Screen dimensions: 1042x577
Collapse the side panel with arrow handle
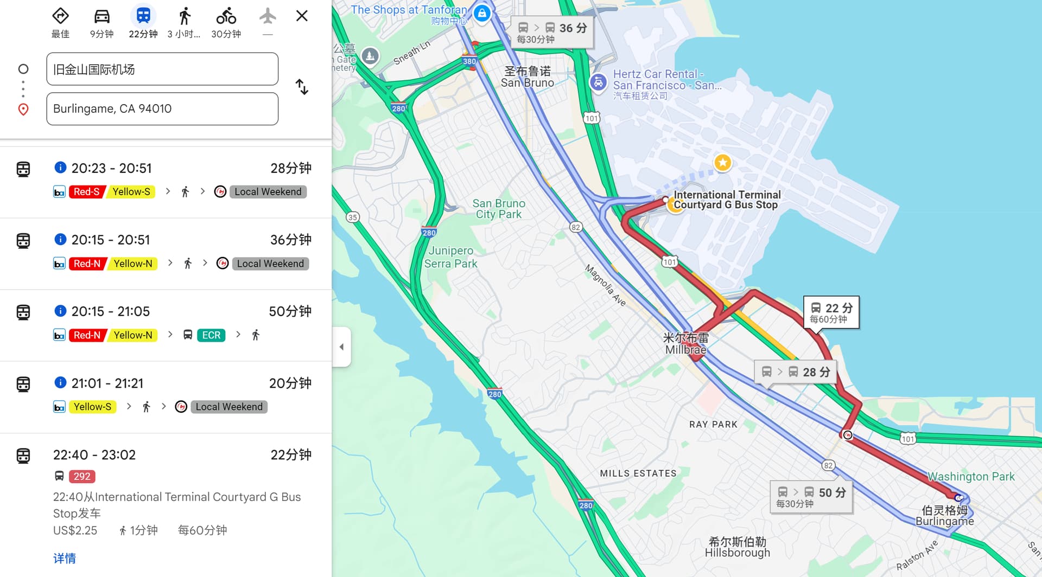click(x=341, y=347)
